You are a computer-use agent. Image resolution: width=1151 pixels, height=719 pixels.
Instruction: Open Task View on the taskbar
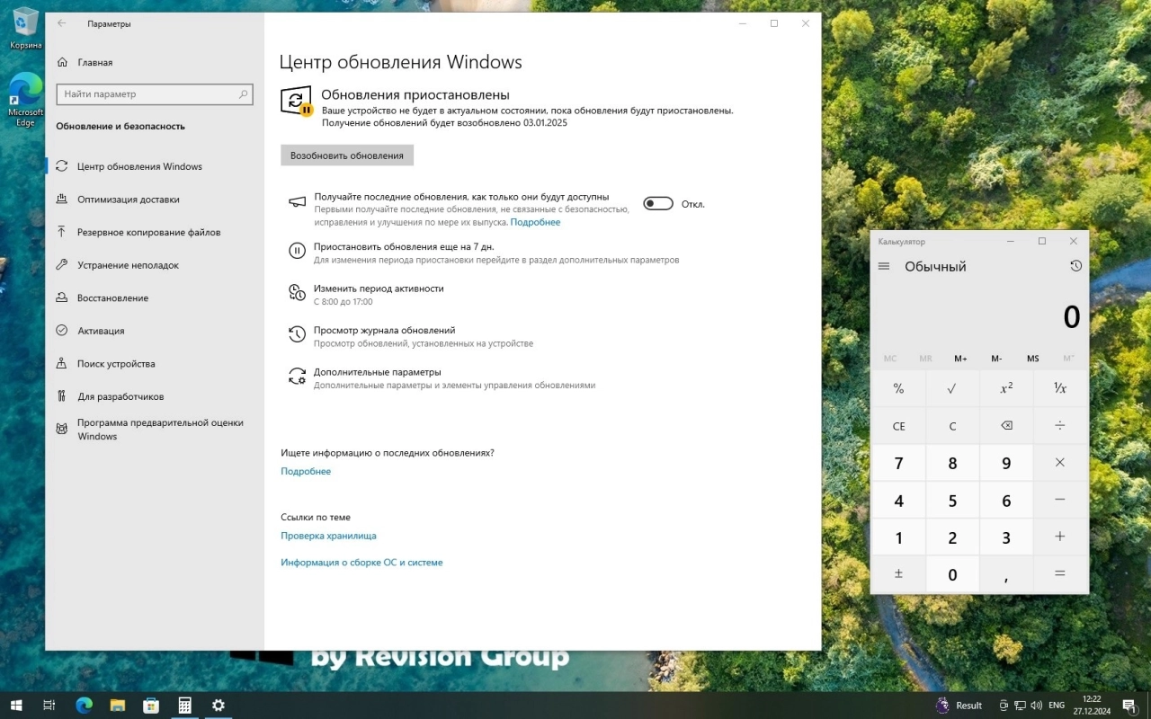point(49,706)
